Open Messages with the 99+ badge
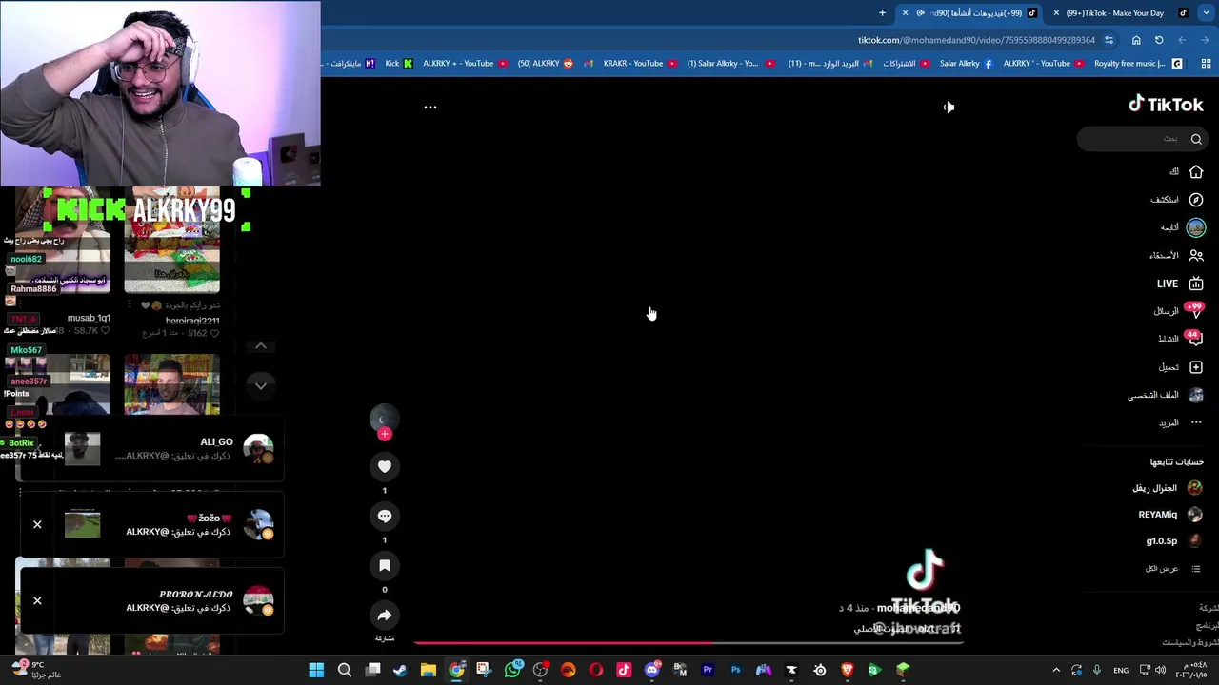 click(x=1180, y=311)
